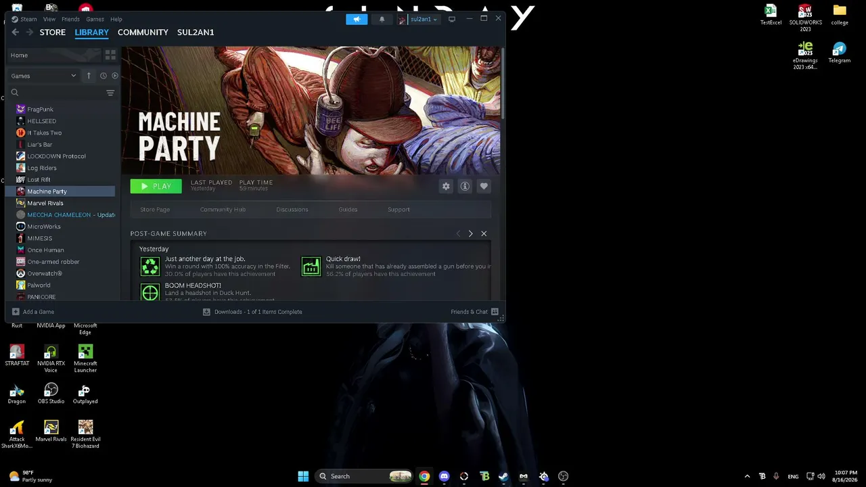866x487 pixels.
Task: Toggle sort ascending arrow in library sidebar
Action: (x=89, y=76)
